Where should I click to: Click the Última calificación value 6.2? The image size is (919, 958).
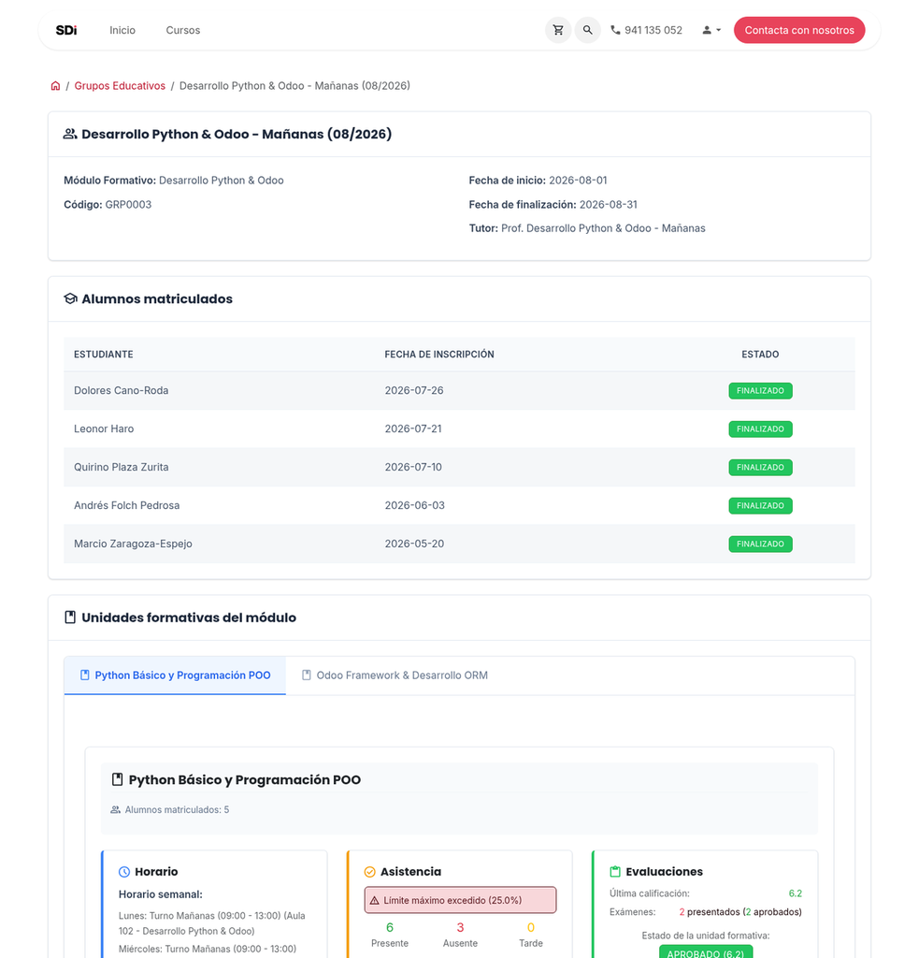(795, 893)
